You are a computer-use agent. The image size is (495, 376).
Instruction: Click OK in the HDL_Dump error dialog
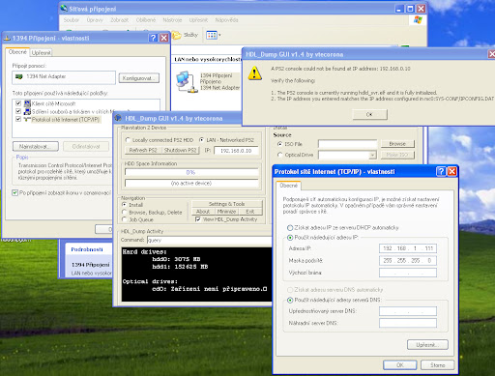[x=369, y=114]
